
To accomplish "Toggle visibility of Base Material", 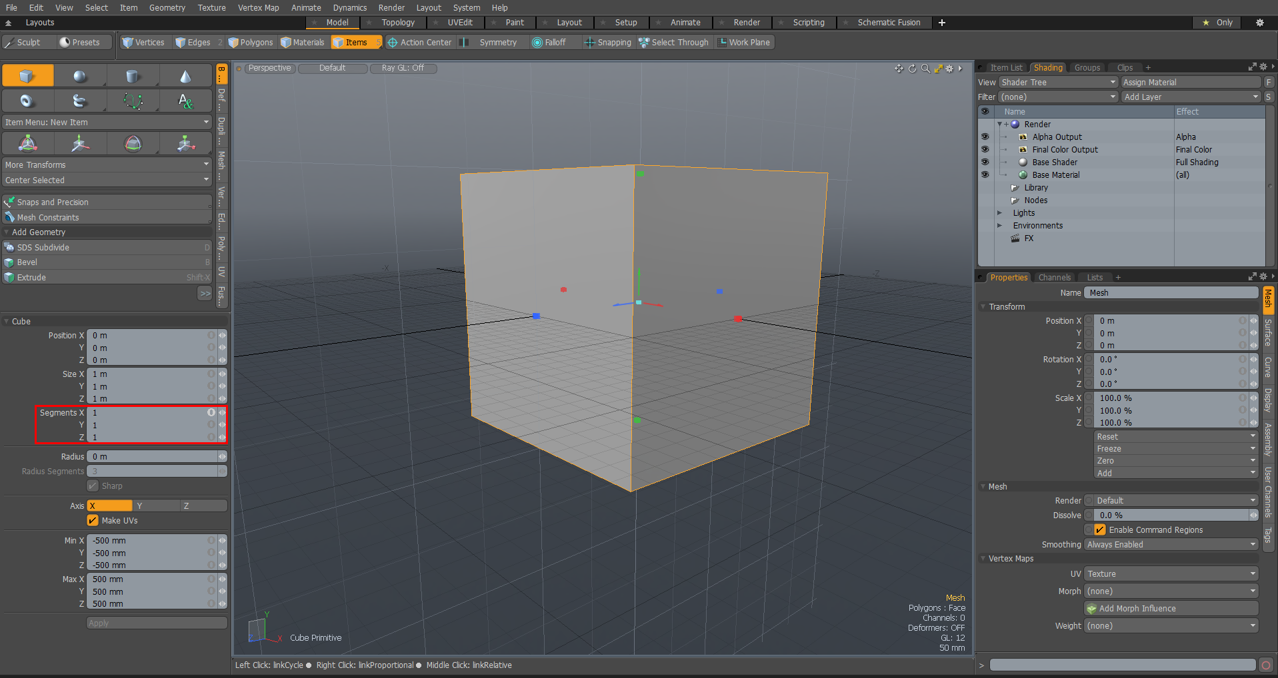I will click(x=985, y=174).
